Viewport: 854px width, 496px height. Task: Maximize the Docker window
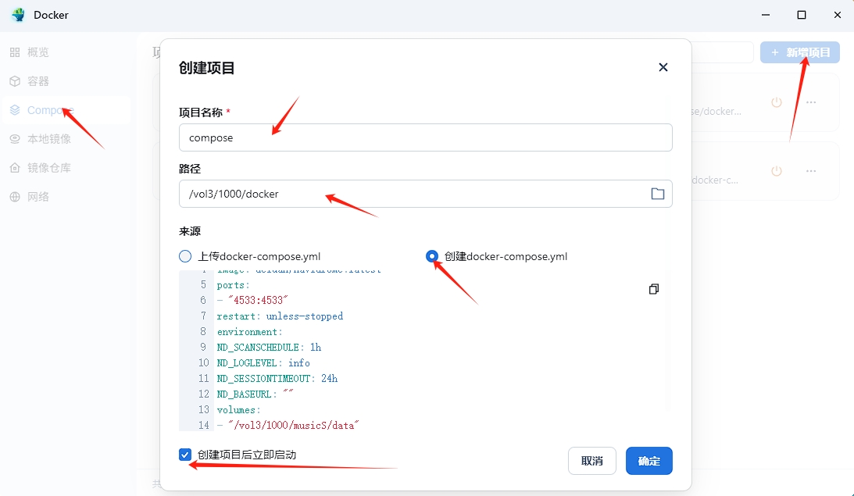pyautogui.click(x=802, y=15)
